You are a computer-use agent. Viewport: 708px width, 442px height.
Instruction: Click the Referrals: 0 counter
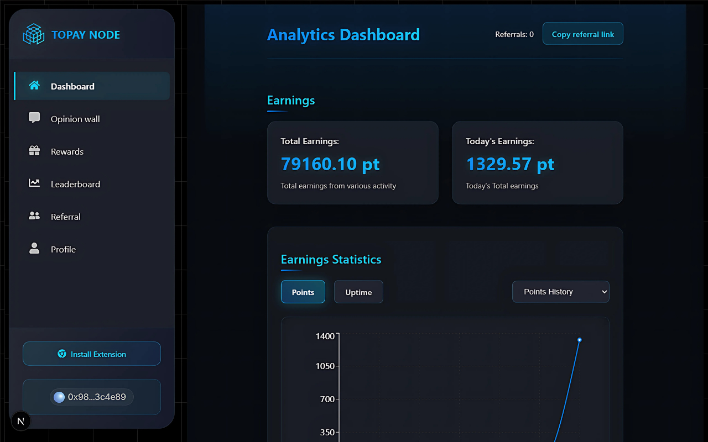point(514,34)
